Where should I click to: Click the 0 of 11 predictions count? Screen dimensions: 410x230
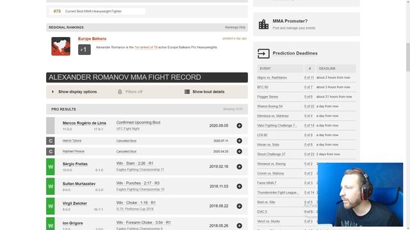[309, 78]
